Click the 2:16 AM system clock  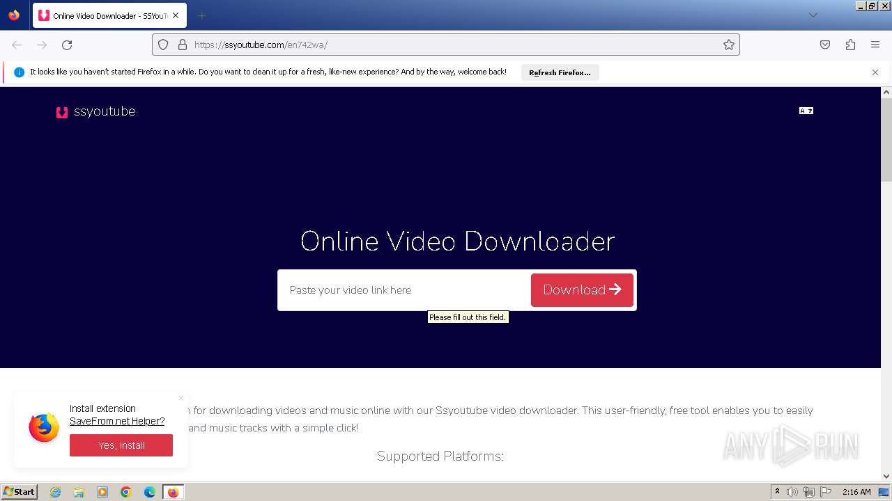point(856,492)
